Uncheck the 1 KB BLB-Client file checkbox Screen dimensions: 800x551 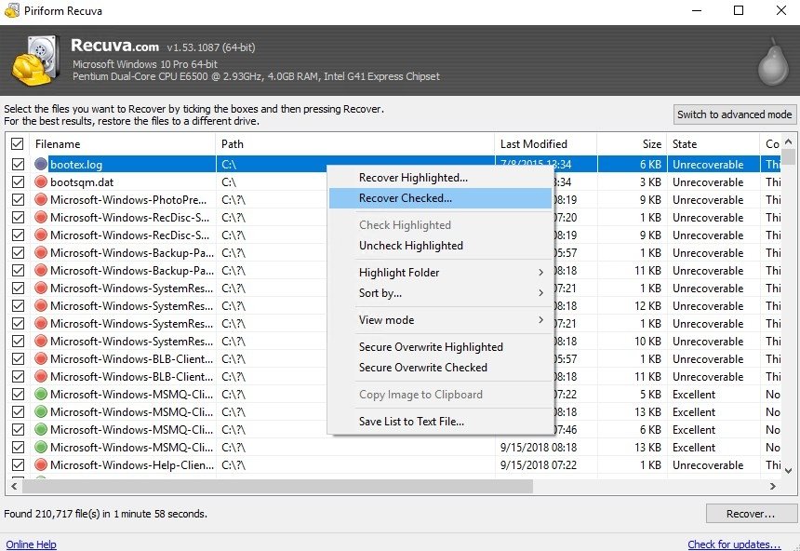point(18,359)
